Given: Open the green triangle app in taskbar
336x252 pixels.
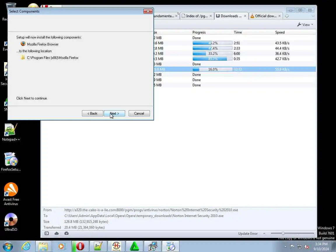Looking at the screenshot, I should click(x=134, y=246).
